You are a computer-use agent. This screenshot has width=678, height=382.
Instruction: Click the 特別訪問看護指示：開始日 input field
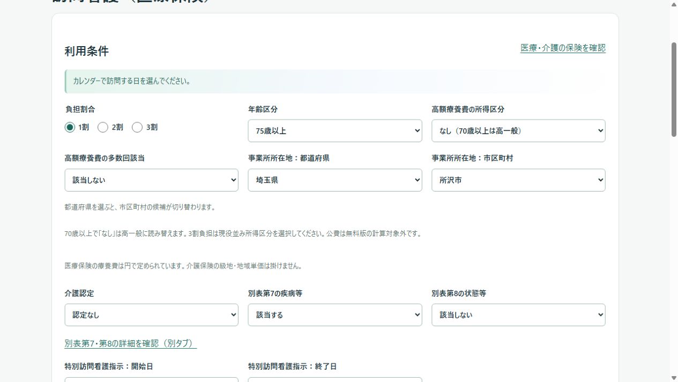[152, 379]
